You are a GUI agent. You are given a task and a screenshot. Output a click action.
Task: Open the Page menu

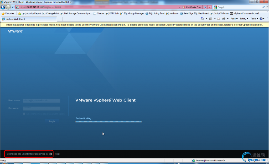(x=234, y=19)
